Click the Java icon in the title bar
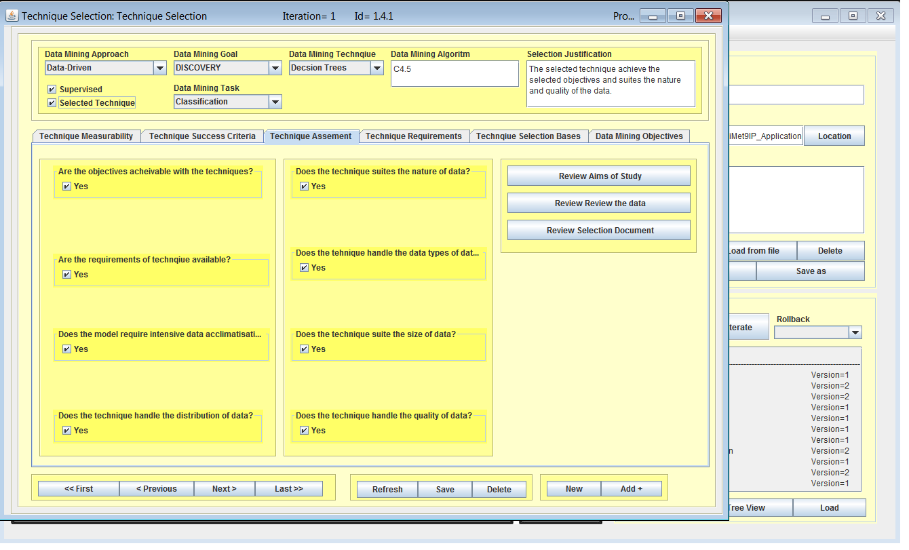 click(x=12, y=16)
